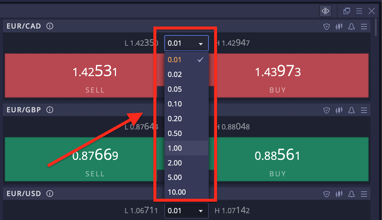Click the EUR/GBP shield icon
This screenshot has height=220, width=382.
pos(326,110)
